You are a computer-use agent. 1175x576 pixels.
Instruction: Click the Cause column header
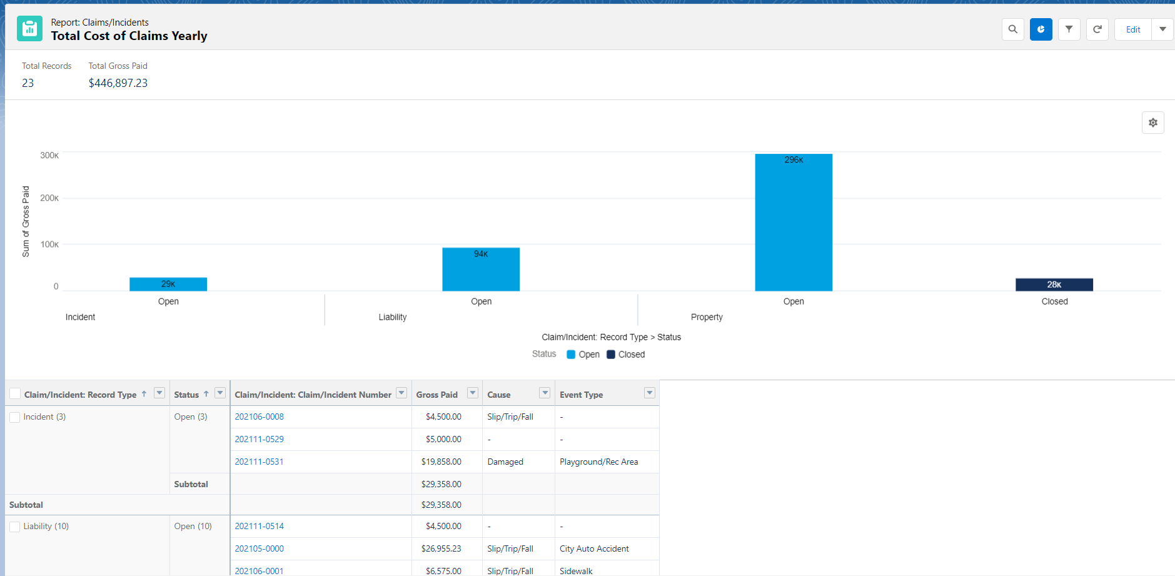click(x=499, y=395)
